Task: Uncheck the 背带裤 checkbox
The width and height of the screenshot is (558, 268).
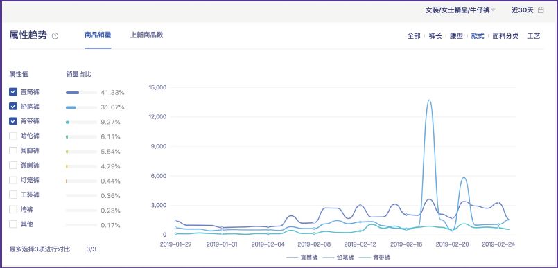Action: (x=13, y=121)
